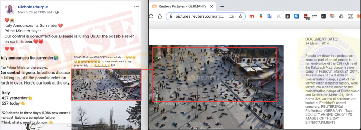View site info via the padlock icon
361x130 pixels.
click(171, 16)
